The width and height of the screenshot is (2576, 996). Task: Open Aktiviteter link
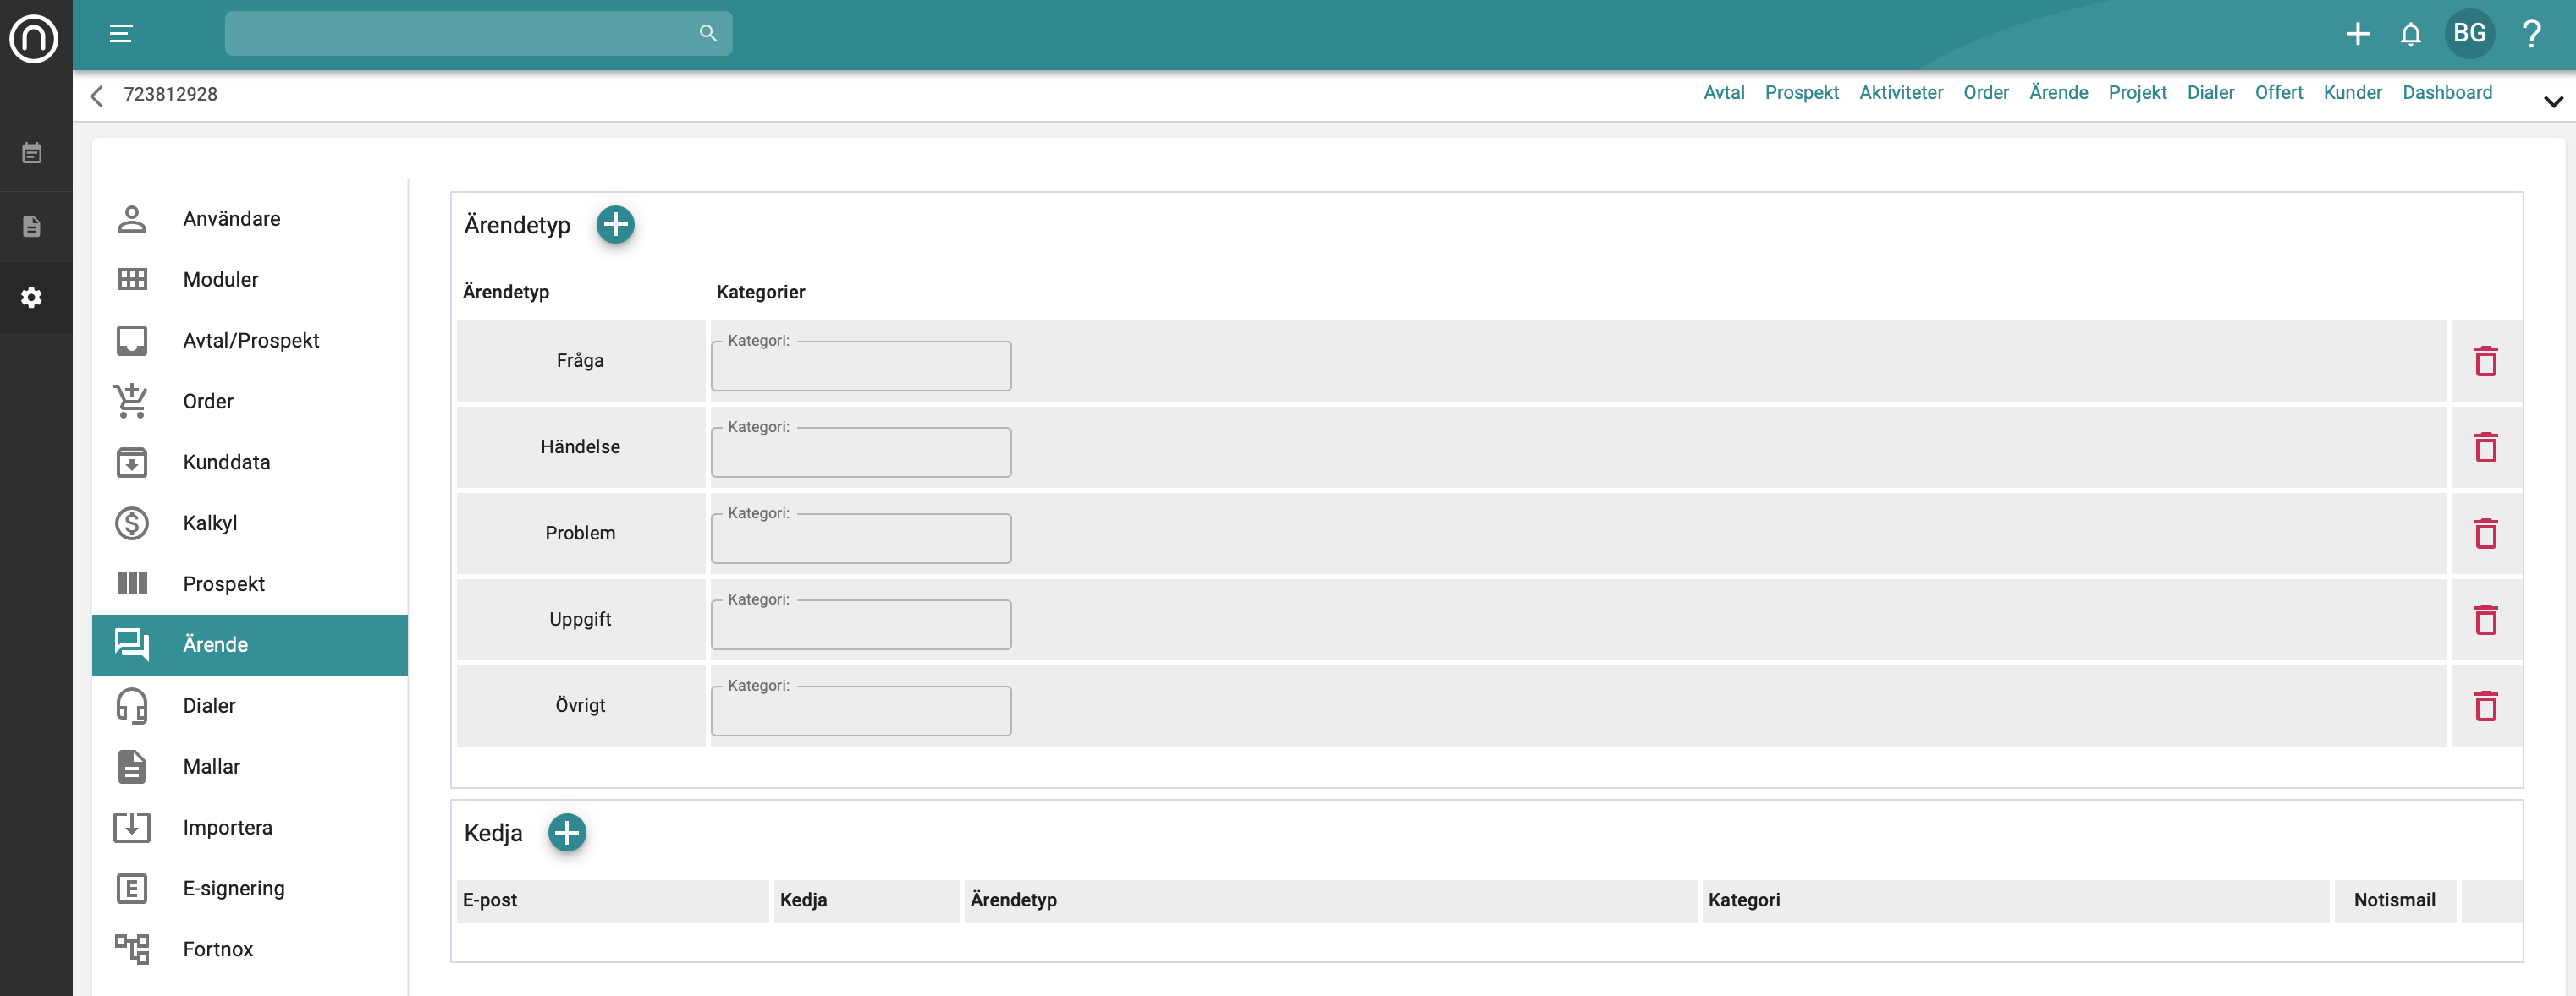coord(1901,93)
